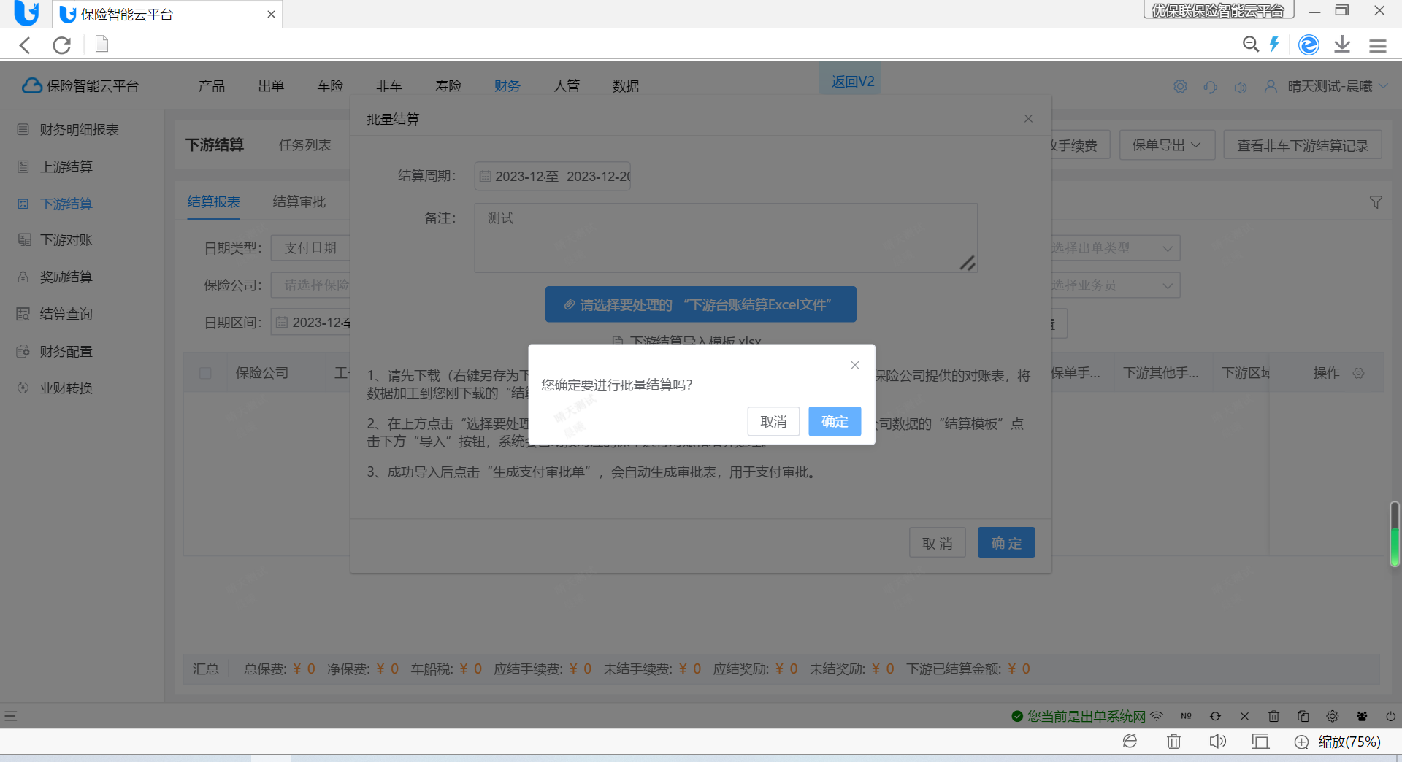Open 奖励结算 in the sidebar
Screen dimensions: 1402x762
pos(66,277)
